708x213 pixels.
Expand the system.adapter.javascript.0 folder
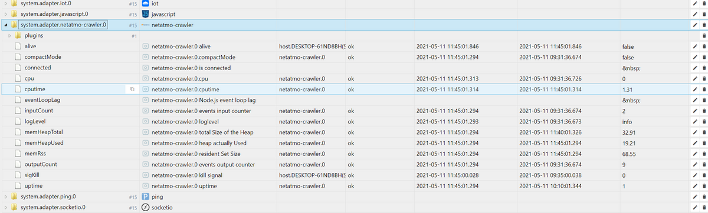point(5,14)
